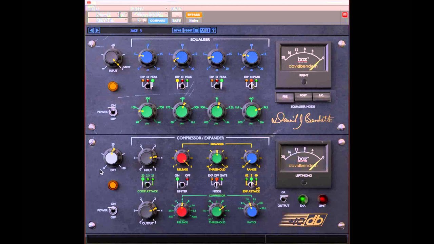
Task: Load the next preset with right arrow
Action: (97, 30)
